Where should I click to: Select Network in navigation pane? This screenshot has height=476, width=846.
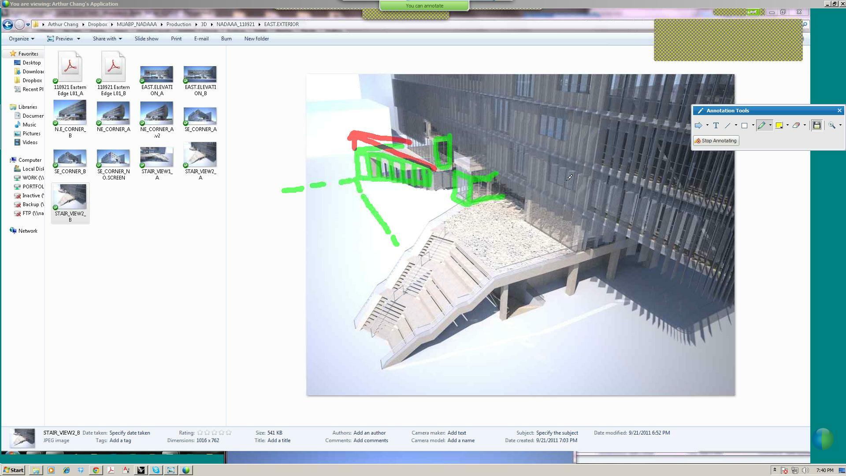23,231
